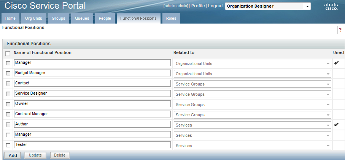345x160 pixels.
Task: Click the Service Designer name field
Action: tap(92, 93)
